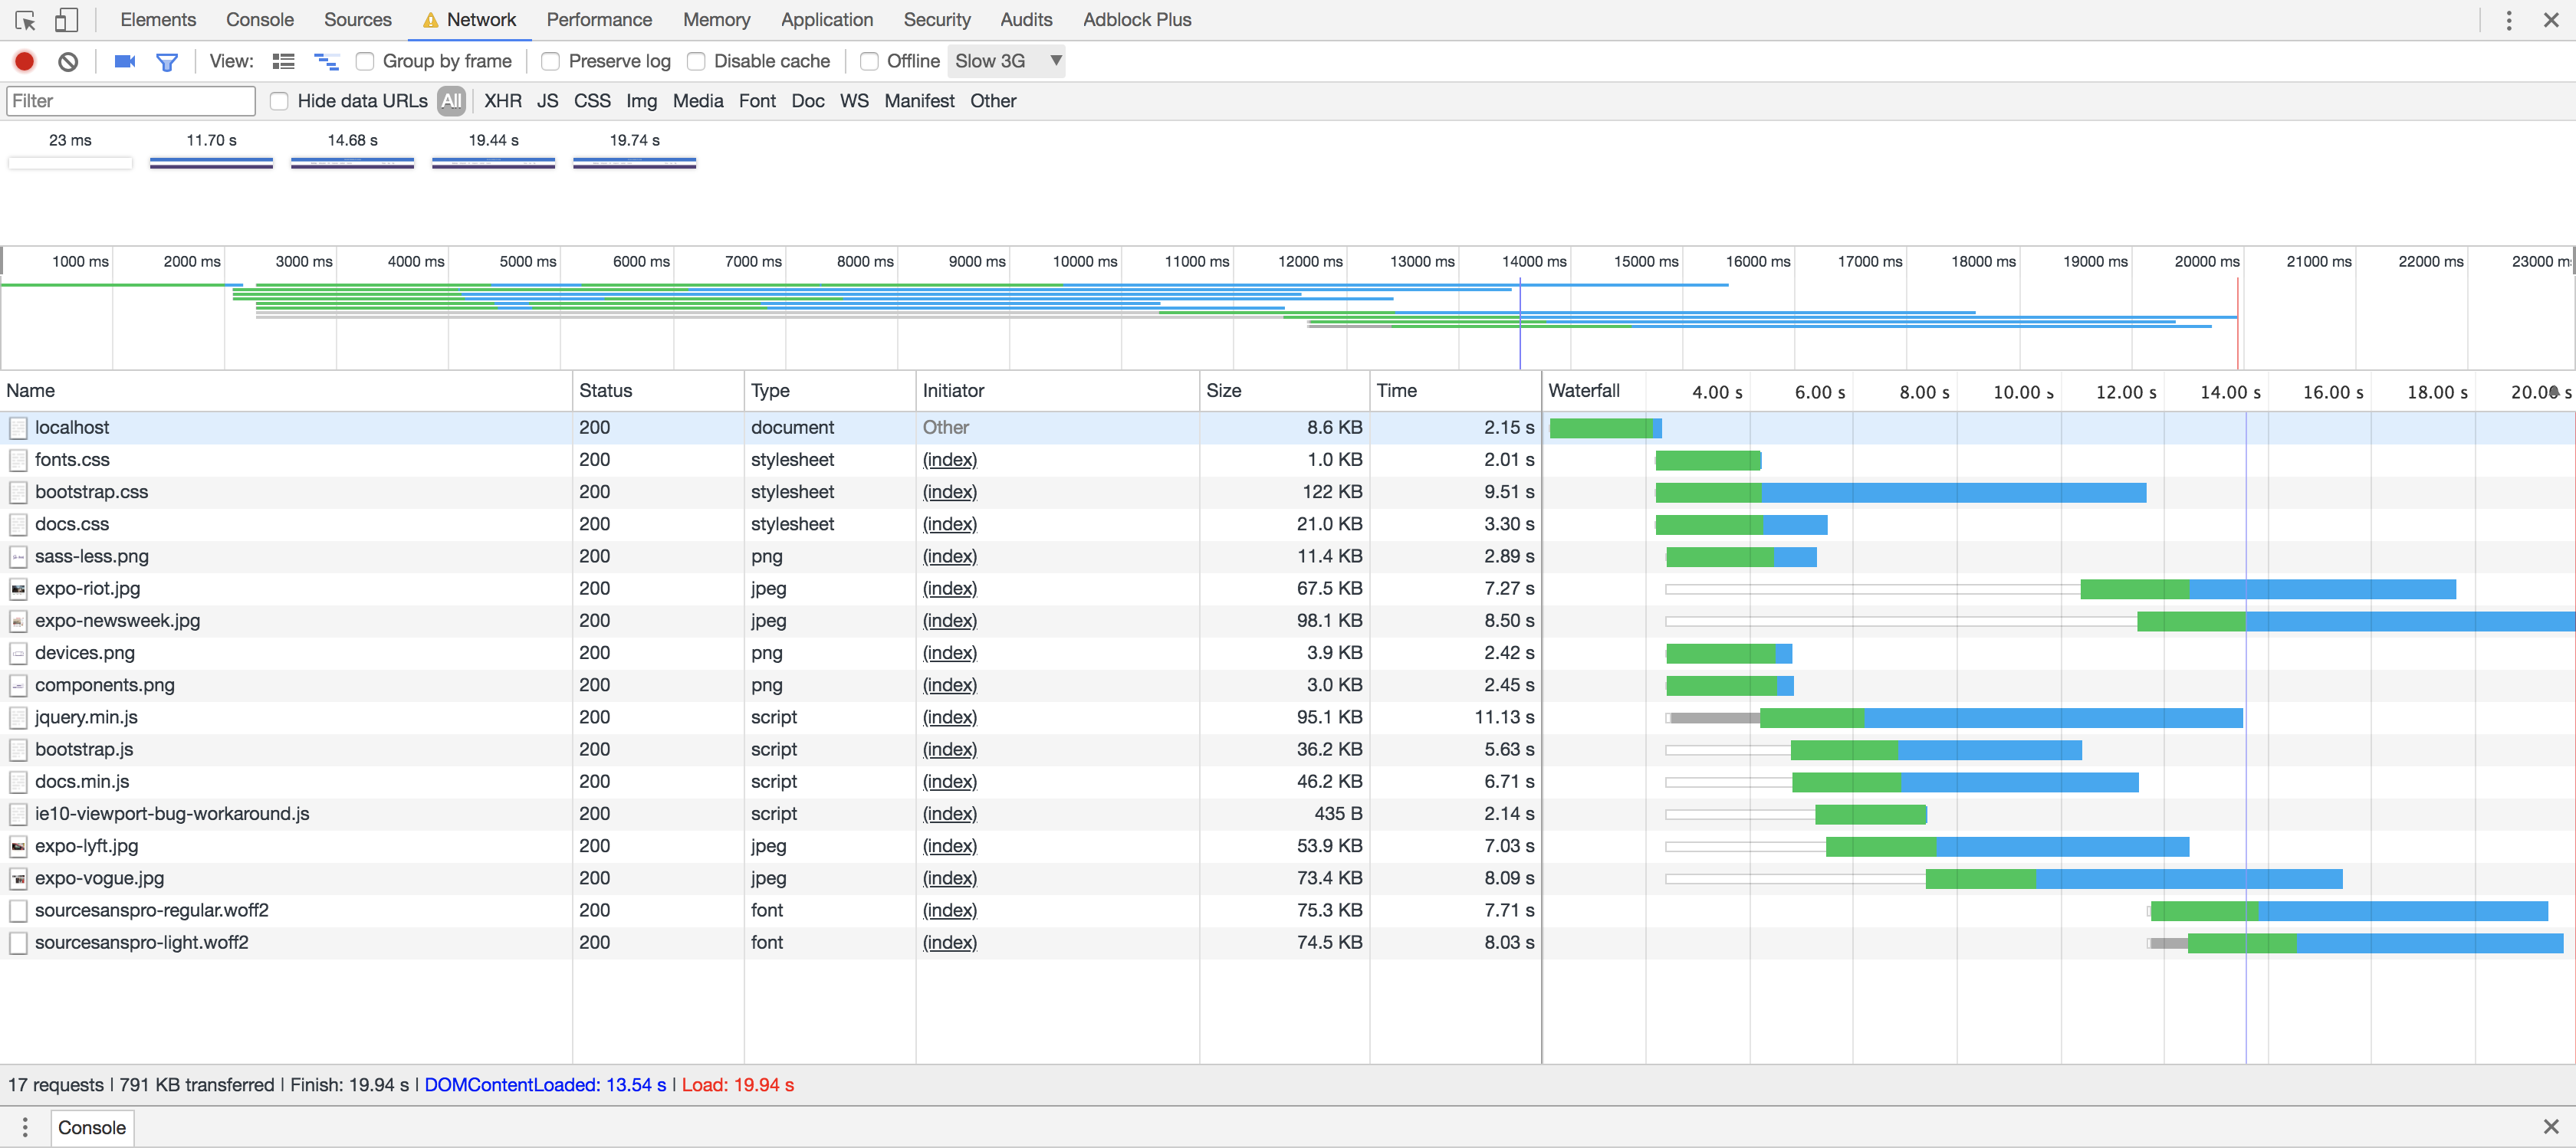Click the Filter text input field
The image size is (2576, 1148).
pos(131,101)
